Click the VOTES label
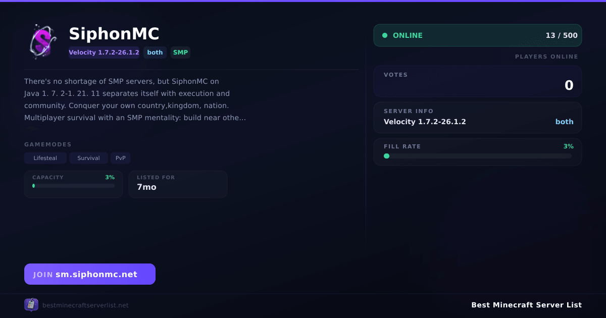Screen dimensions: 606x318 pyautogui.click(x=396, y=75)
